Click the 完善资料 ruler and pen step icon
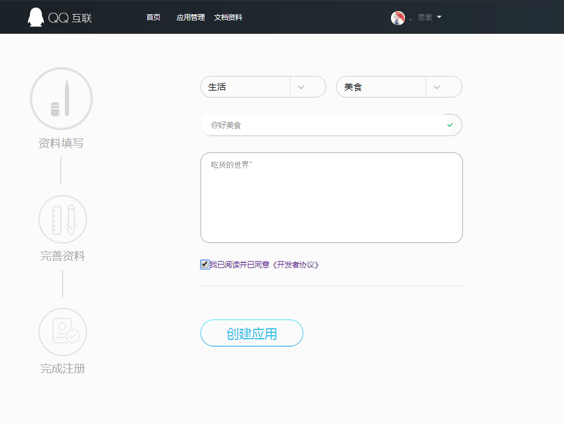564x424 pixels. tap(63, 219)
